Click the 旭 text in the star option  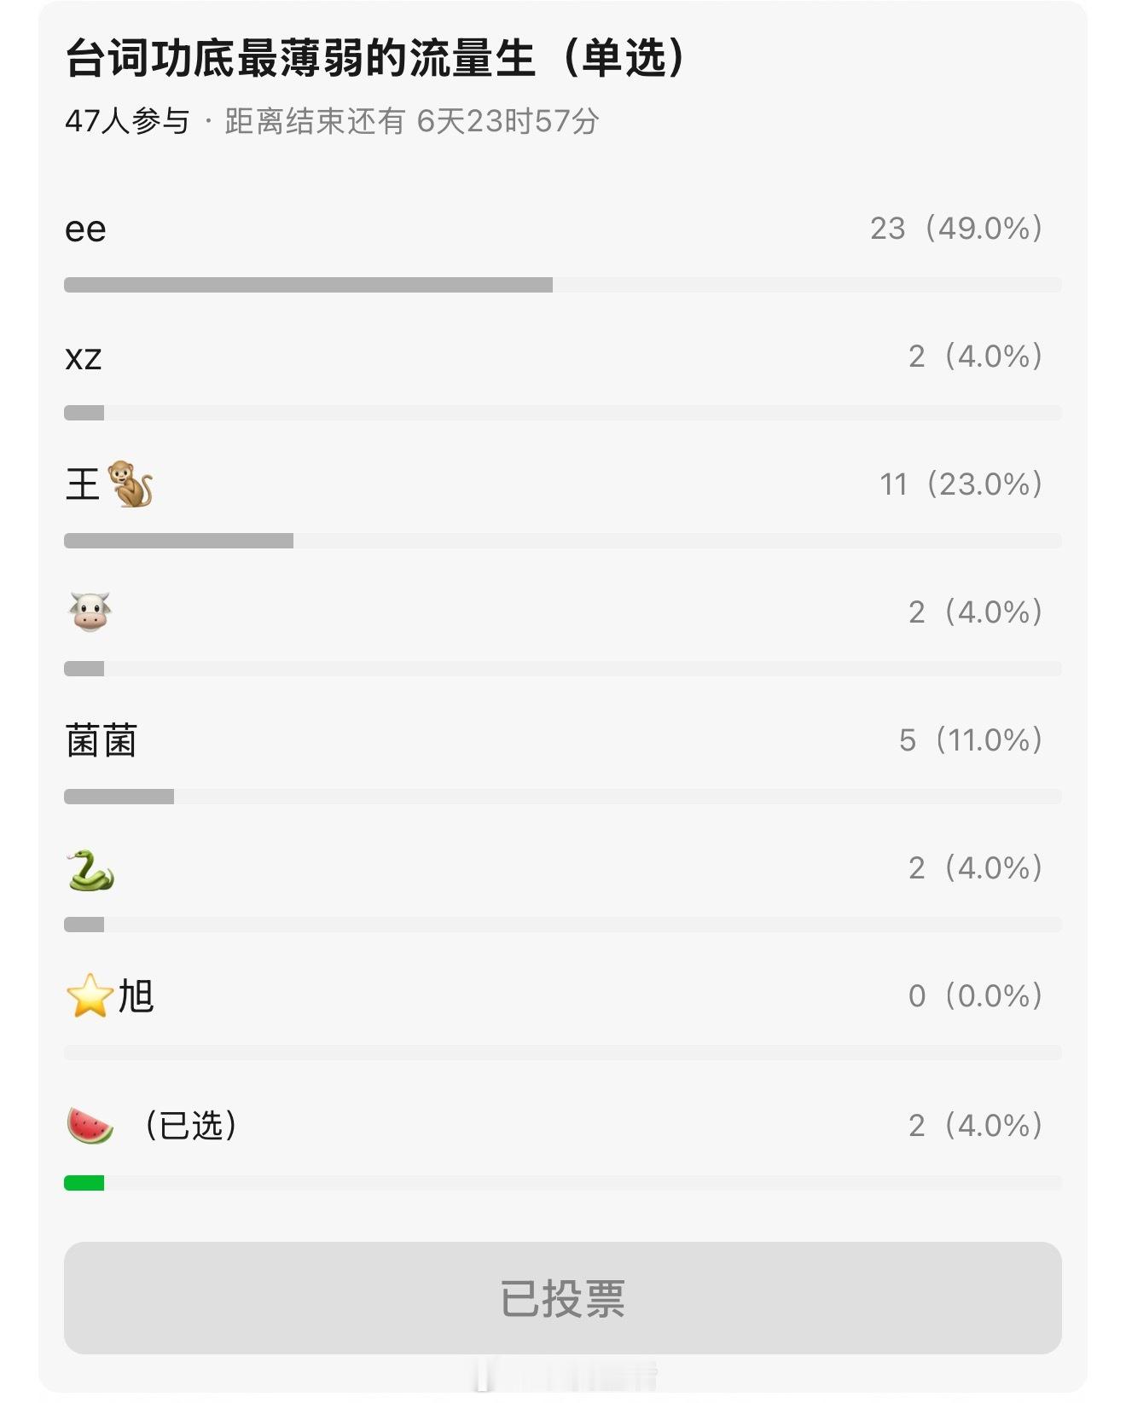point(136,996)
